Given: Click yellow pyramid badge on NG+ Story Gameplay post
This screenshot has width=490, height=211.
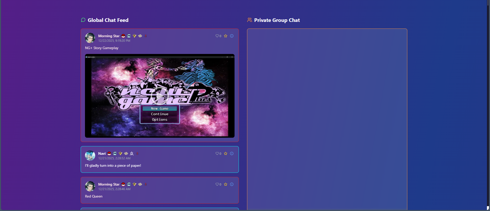Looking at the screenshot, I should click(134, 36).
